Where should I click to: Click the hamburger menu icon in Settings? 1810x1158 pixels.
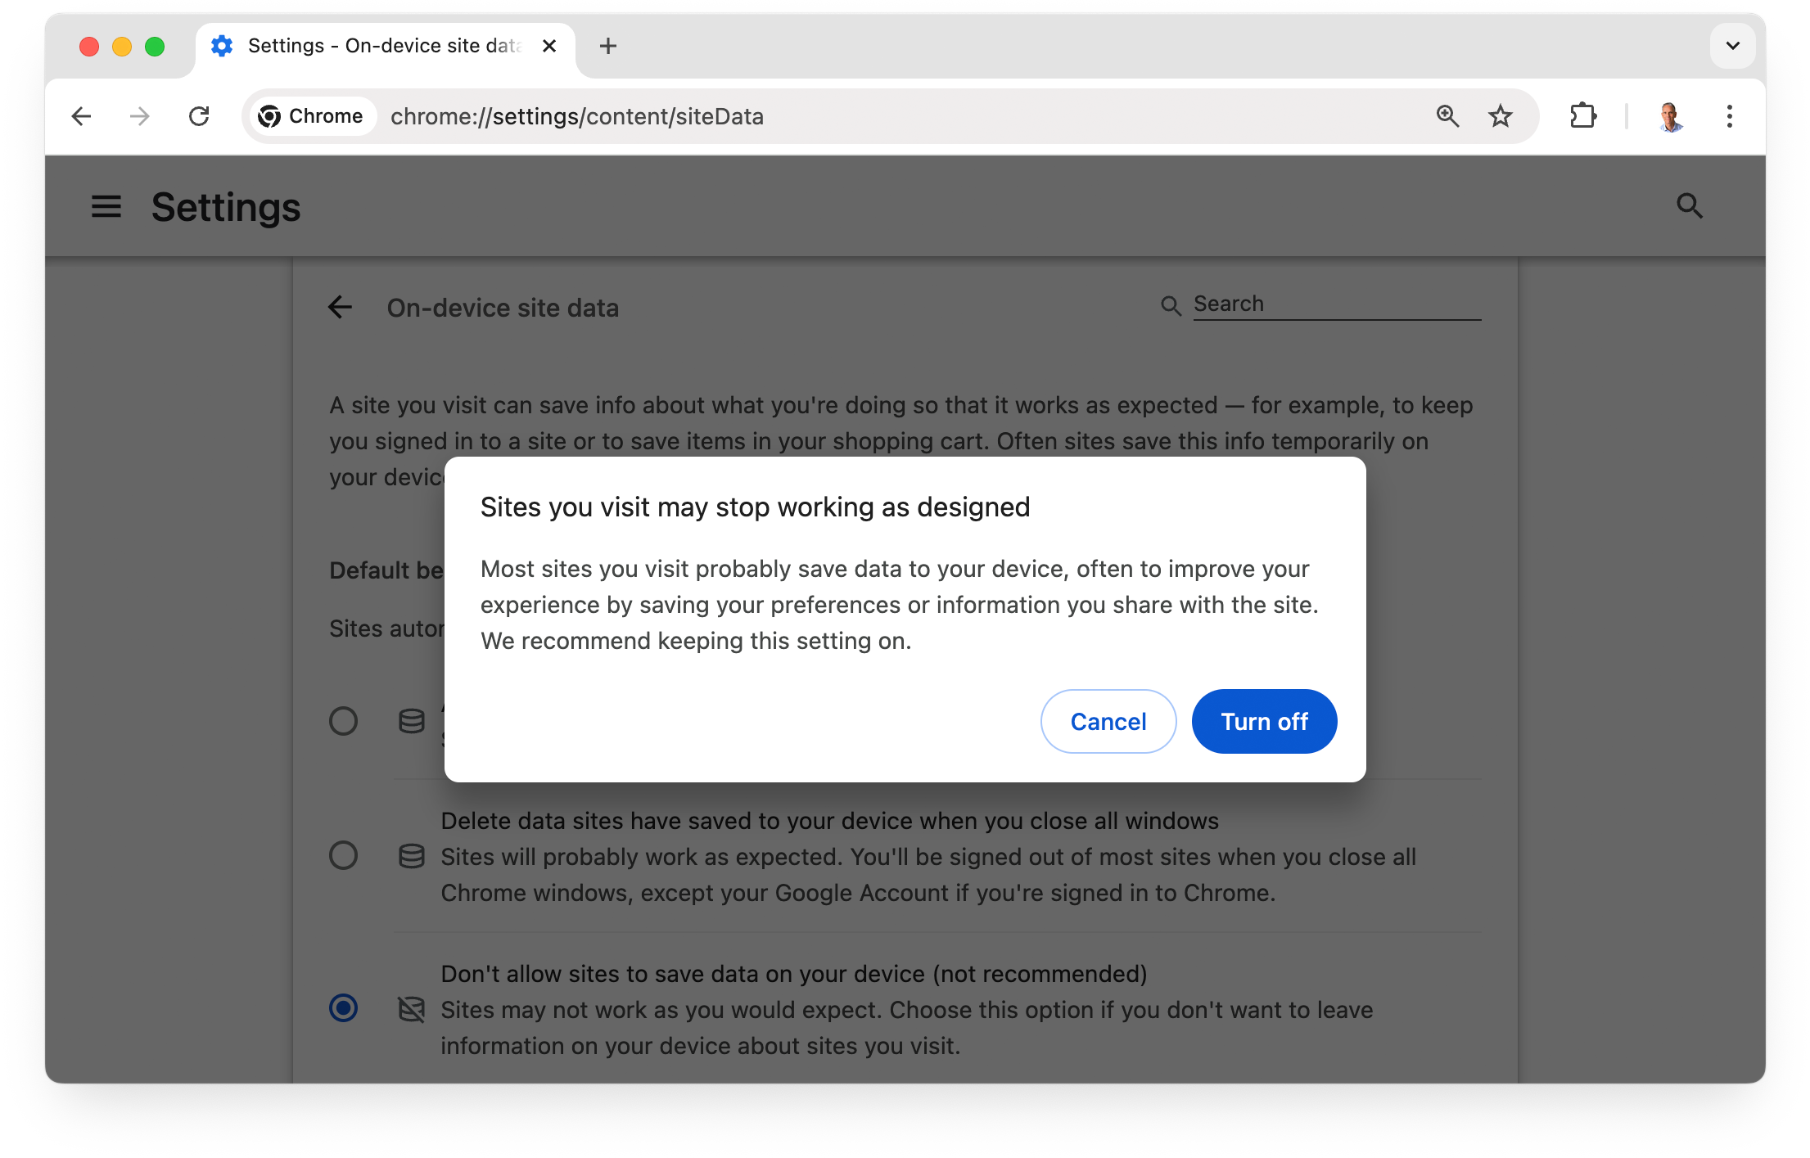tap(104, 205)
